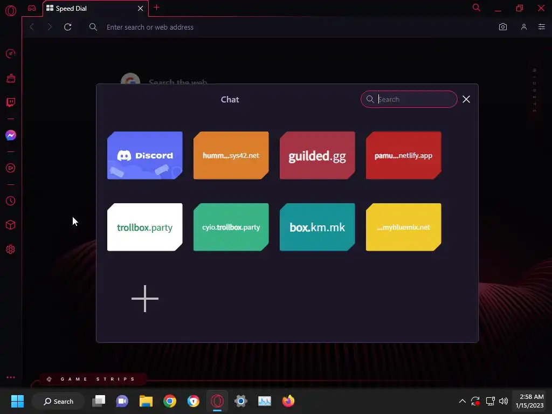Close the Chat folder dialog
The height and width of the screenshot is (414, 552).
coord(466,99)
